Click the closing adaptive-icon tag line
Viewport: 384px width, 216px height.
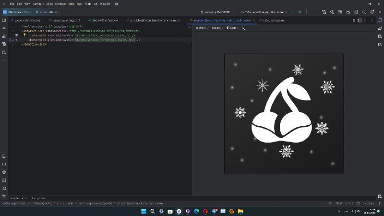(34, 44)
